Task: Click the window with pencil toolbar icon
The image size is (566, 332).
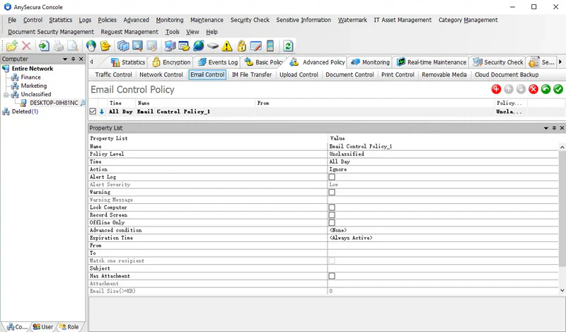Action: coord(255,46)
